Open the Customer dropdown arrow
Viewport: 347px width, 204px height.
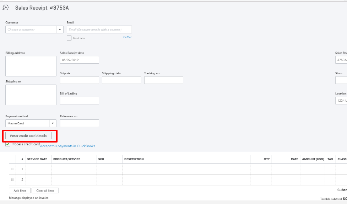click(x=60, y=29)
